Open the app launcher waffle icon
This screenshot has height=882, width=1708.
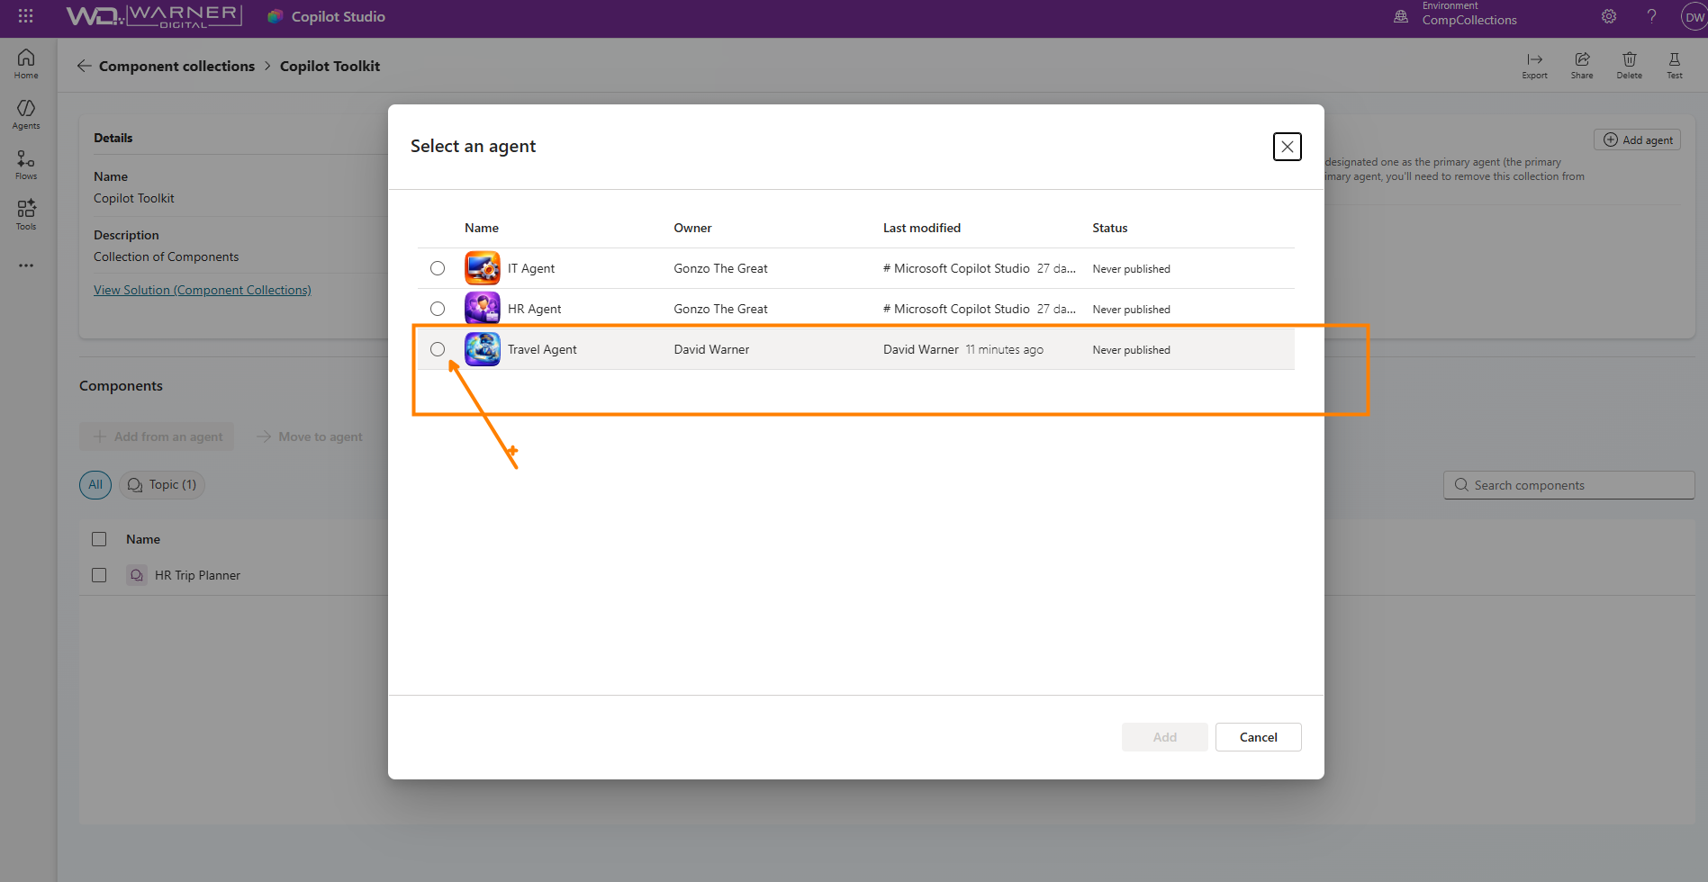(x=25, y=16)
